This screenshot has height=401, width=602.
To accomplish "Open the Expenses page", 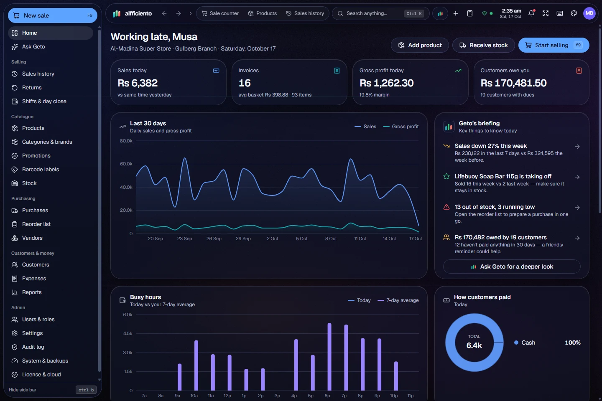I will coord(50,278).
